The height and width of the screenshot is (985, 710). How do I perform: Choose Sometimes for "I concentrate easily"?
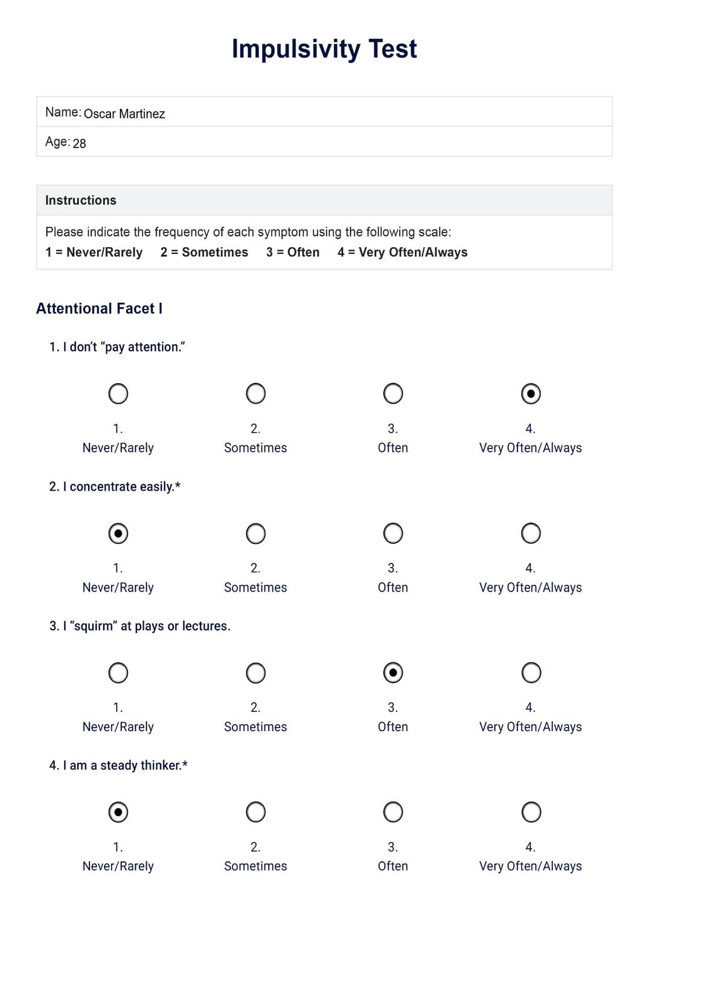pos(256,534)
